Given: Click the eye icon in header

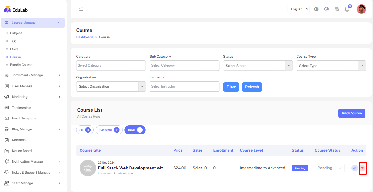Looking at the screenshot, I should (316, 9).
